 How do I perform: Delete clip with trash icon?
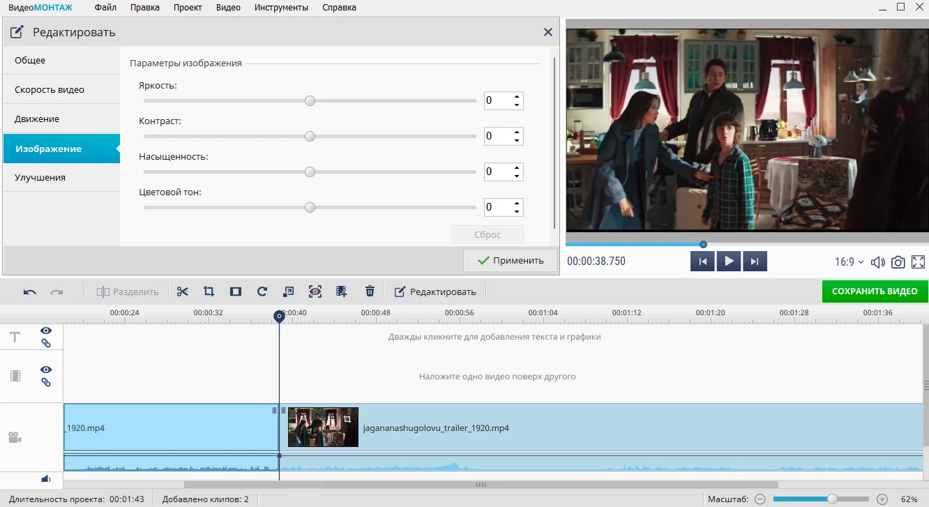tap(370, 292)
